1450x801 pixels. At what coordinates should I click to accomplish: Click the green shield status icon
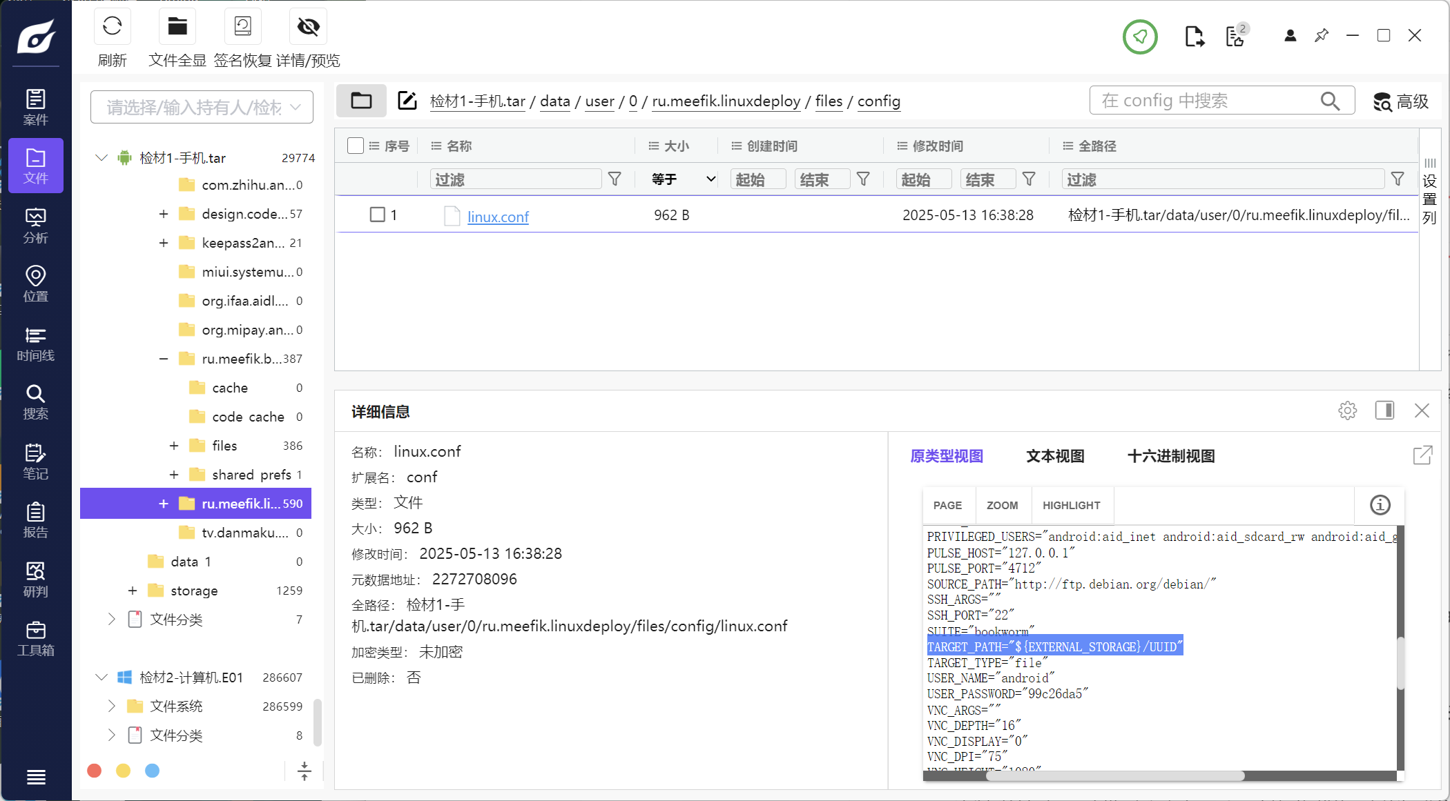(x=1140, y=37)
